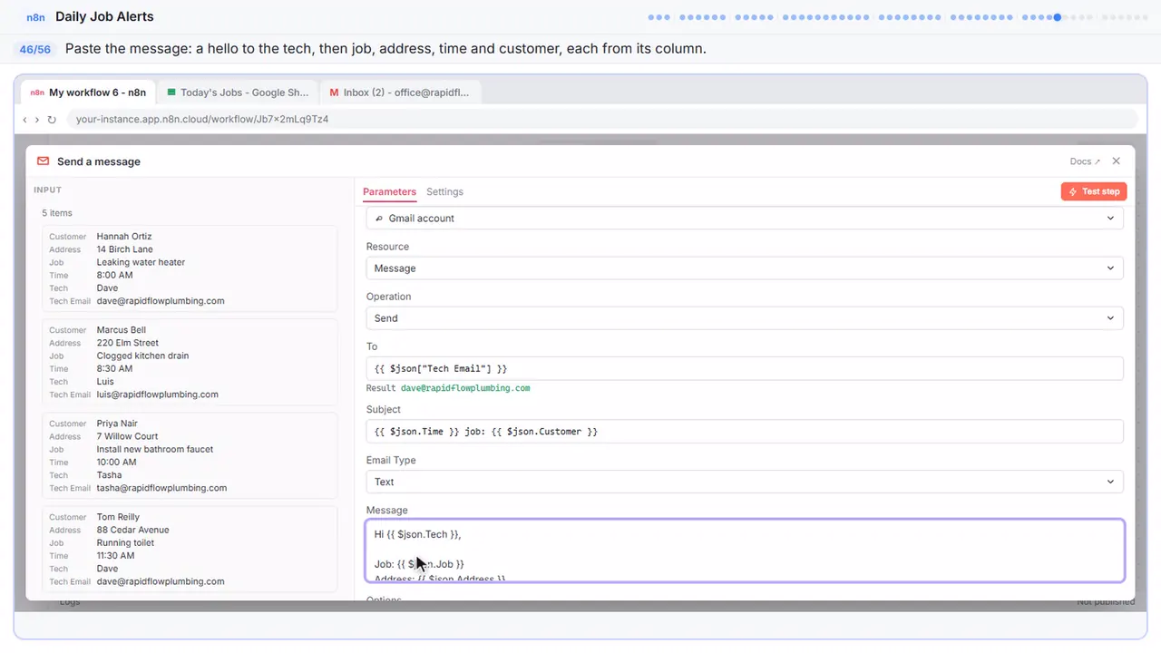
Task: Click the Test step button
Action: click(x=1094, y=191)
